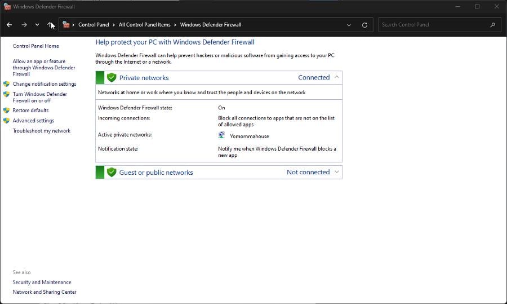Click the Notification state label

tap(118, 149)
